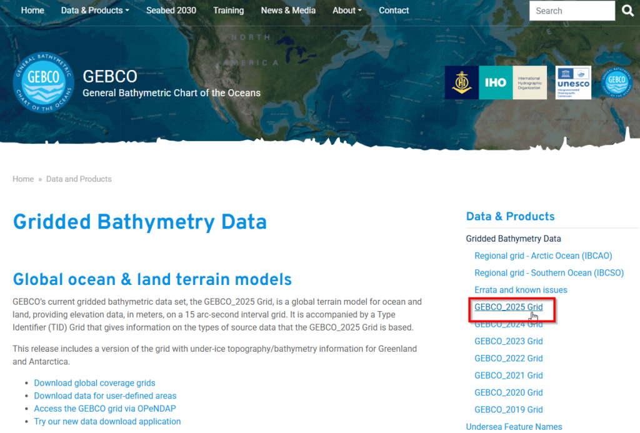Screen dimensions: 640x433
Task: Click the UNESCO logo
Action: click(572, 82)
